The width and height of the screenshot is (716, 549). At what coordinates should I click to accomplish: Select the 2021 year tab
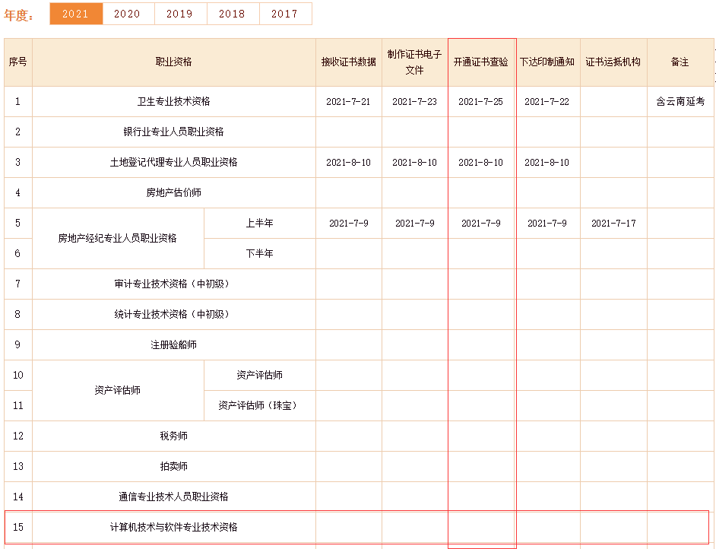76,14
